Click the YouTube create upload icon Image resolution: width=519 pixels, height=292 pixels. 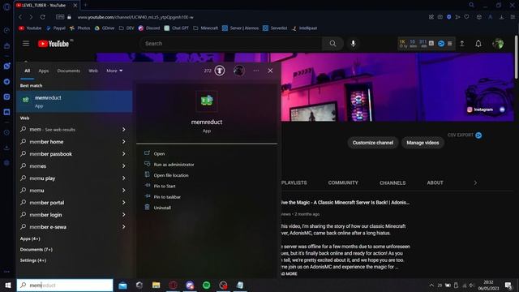tap(462, 43)
